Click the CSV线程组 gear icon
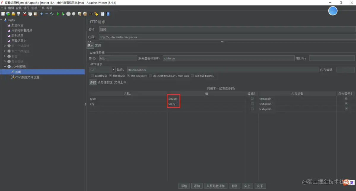This screenshot has height=191, width=356. coord(9,67)
